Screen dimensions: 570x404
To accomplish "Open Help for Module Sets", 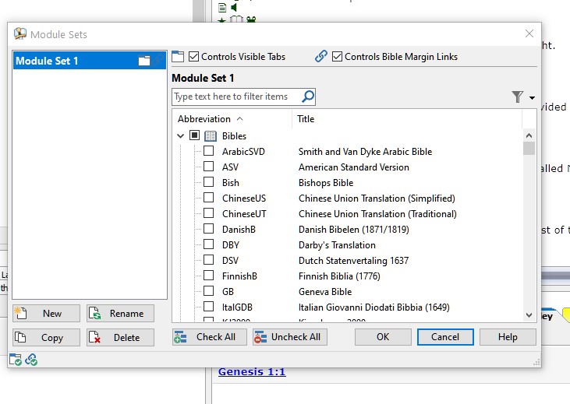I will [508, 337].
